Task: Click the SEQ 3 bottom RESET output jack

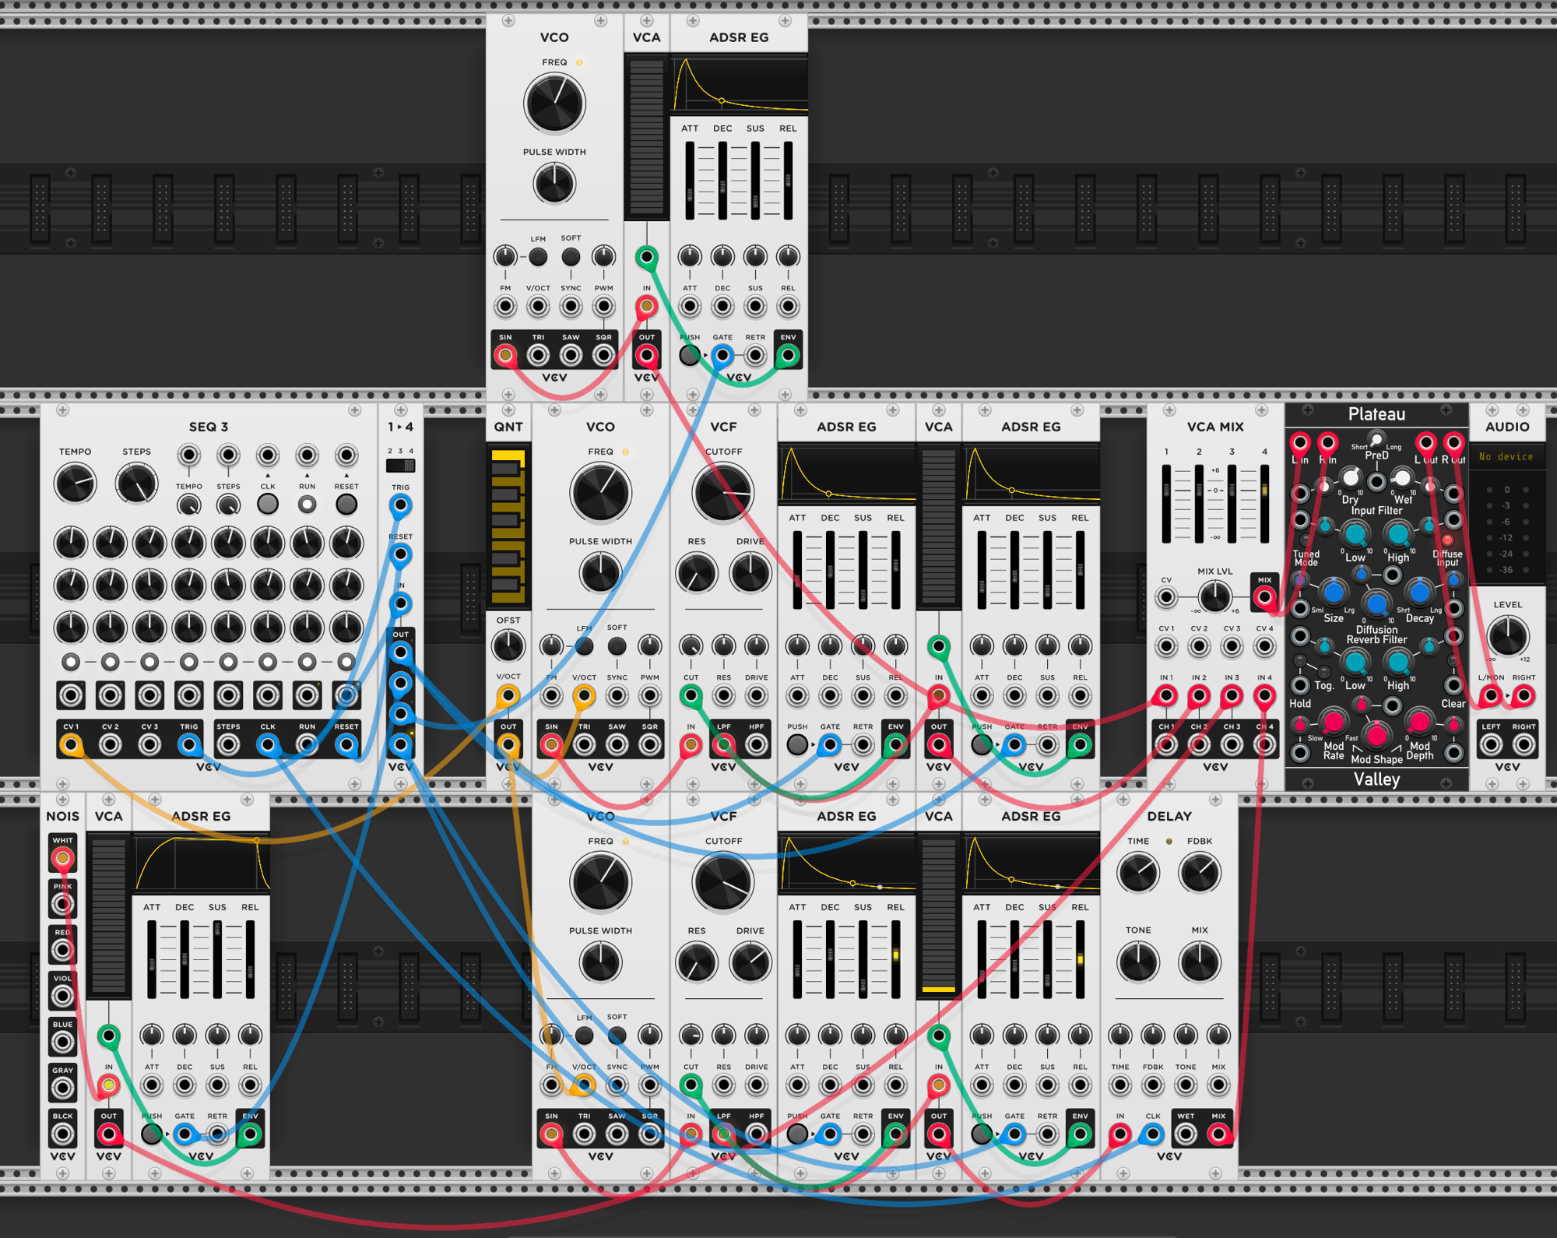Action: pyautogui.click(x=346, y=745)
